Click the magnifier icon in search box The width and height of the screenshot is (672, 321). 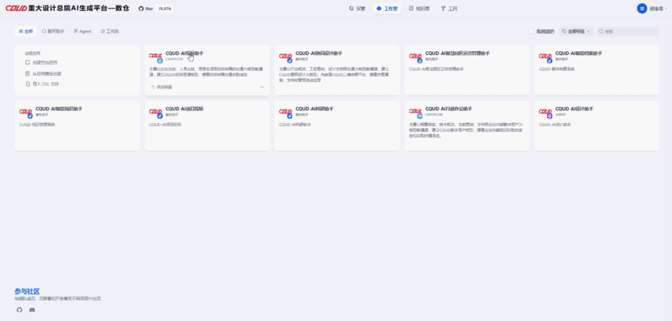coord(601,31)
